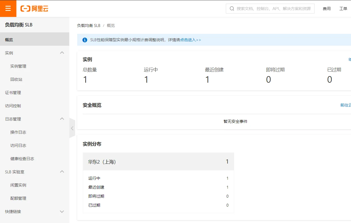Click 负载均衡 SLB breadcrumb link
The width and height of the screenshot is (351, 223).
click(x=89, y=26)
